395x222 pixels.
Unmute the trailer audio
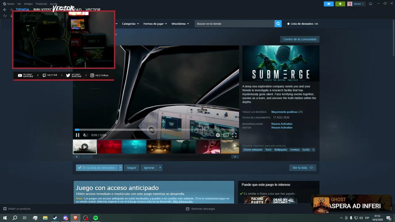click(x=85, y=135)
